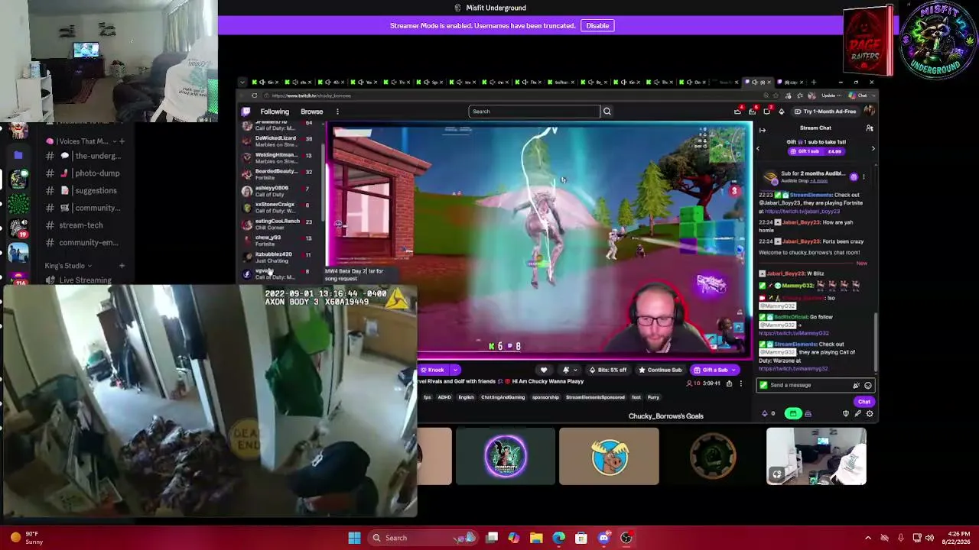Viewport: 979px width, 550px height.
Task: Open Microsoft Edge from the taskbar
Action: [559, 538]
